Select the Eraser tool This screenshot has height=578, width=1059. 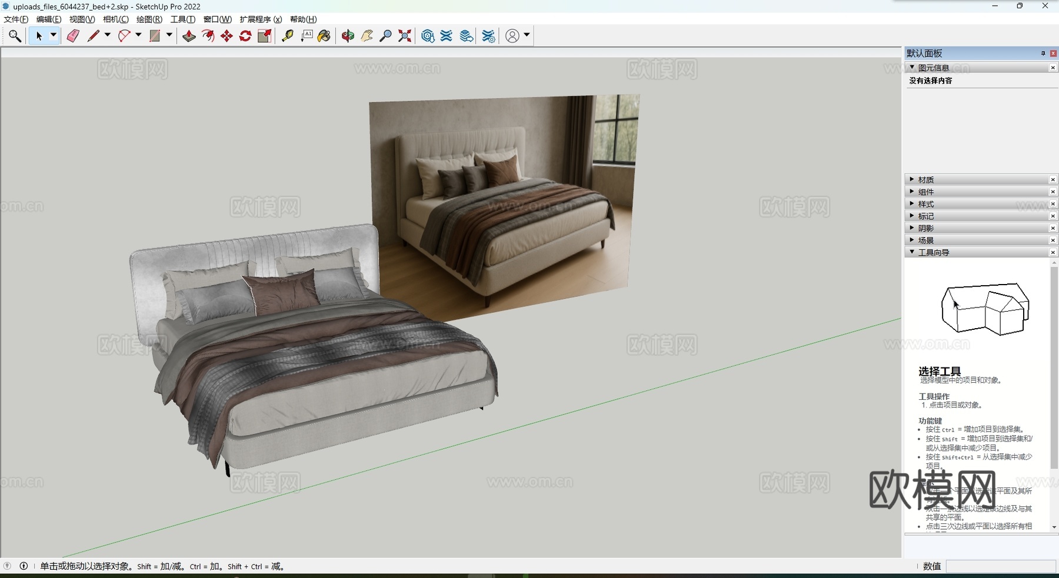[x=73, y=36]
